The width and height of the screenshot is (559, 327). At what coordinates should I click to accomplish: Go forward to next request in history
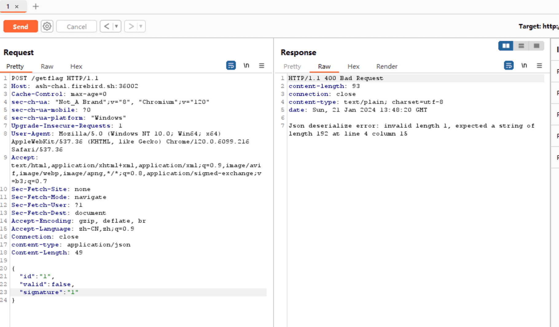(131, 26)
